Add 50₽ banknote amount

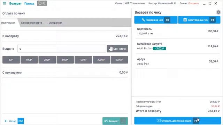click(x=11, y=60)
